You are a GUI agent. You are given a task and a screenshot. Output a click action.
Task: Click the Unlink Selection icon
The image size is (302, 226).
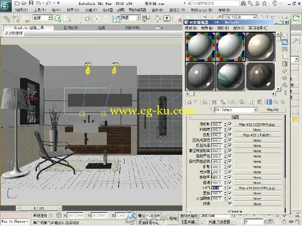pos(16,19)
